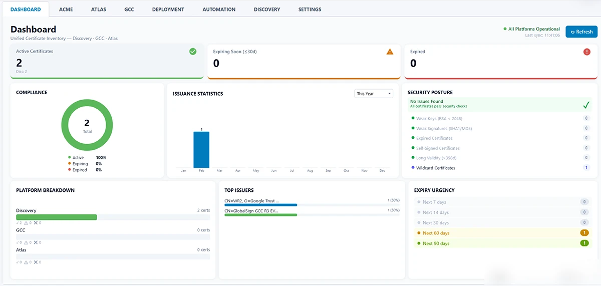This screenshot has width=601, height=286.
Task: Select the Next 60 days expiry row
Action: (502, 233)
